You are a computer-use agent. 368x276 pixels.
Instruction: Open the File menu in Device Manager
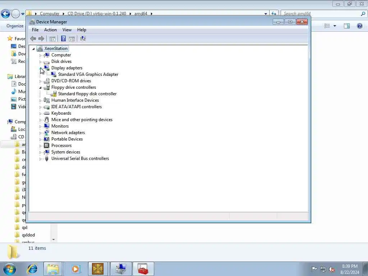35,30
